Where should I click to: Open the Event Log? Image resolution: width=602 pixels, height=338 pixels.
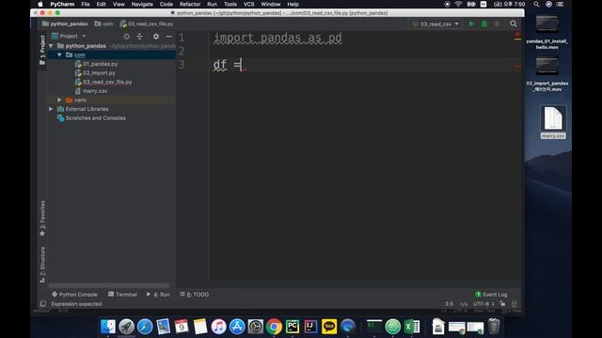491,294
